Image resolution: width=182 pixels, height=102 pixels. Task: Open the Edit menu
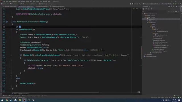7,1
